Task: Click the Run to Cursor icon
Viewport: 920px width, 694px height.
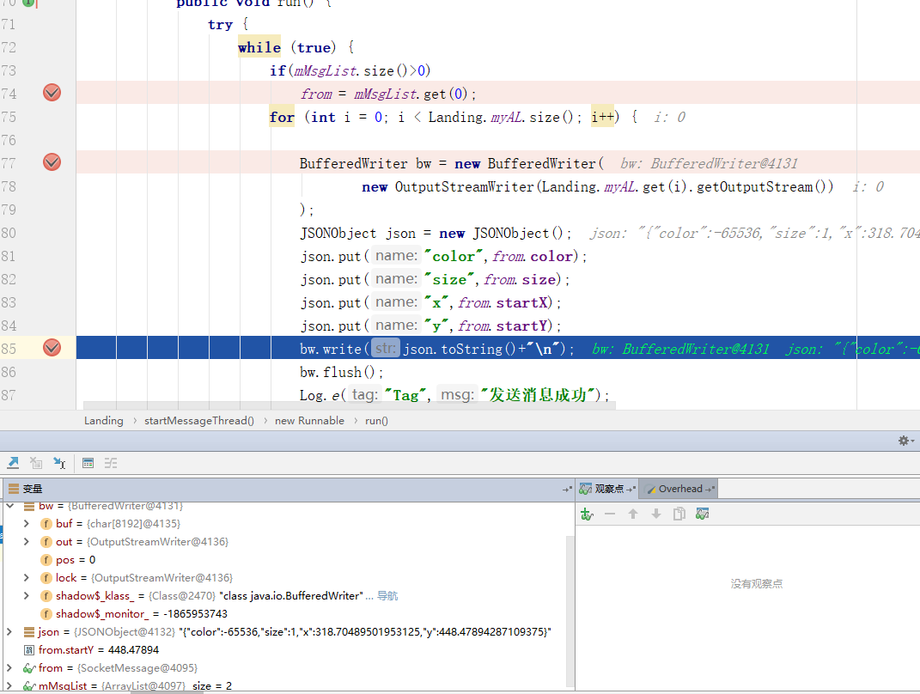Action: [x=59, y=464]
